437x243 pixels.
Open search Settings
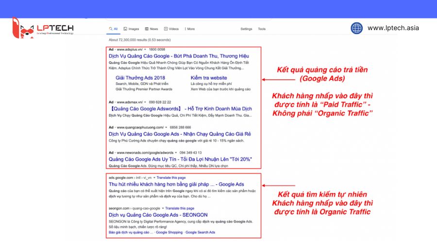246,29
